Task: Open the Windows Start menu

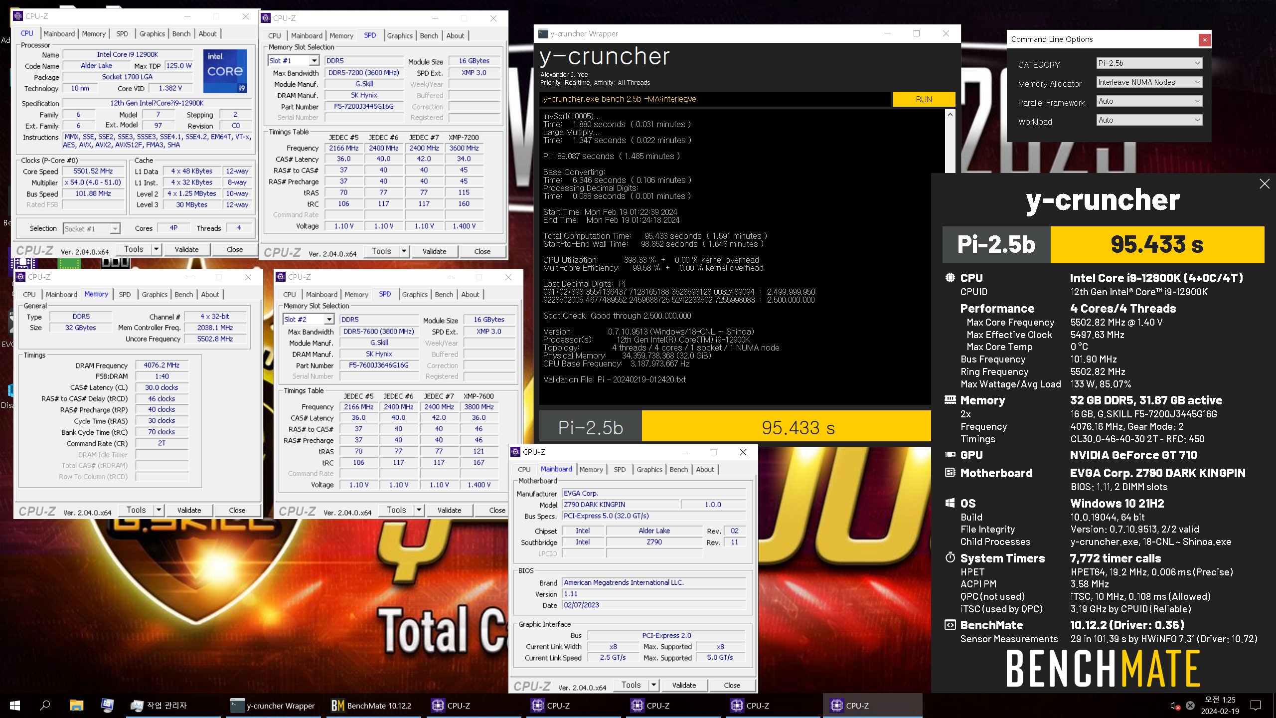Action: tap(15, 706)
